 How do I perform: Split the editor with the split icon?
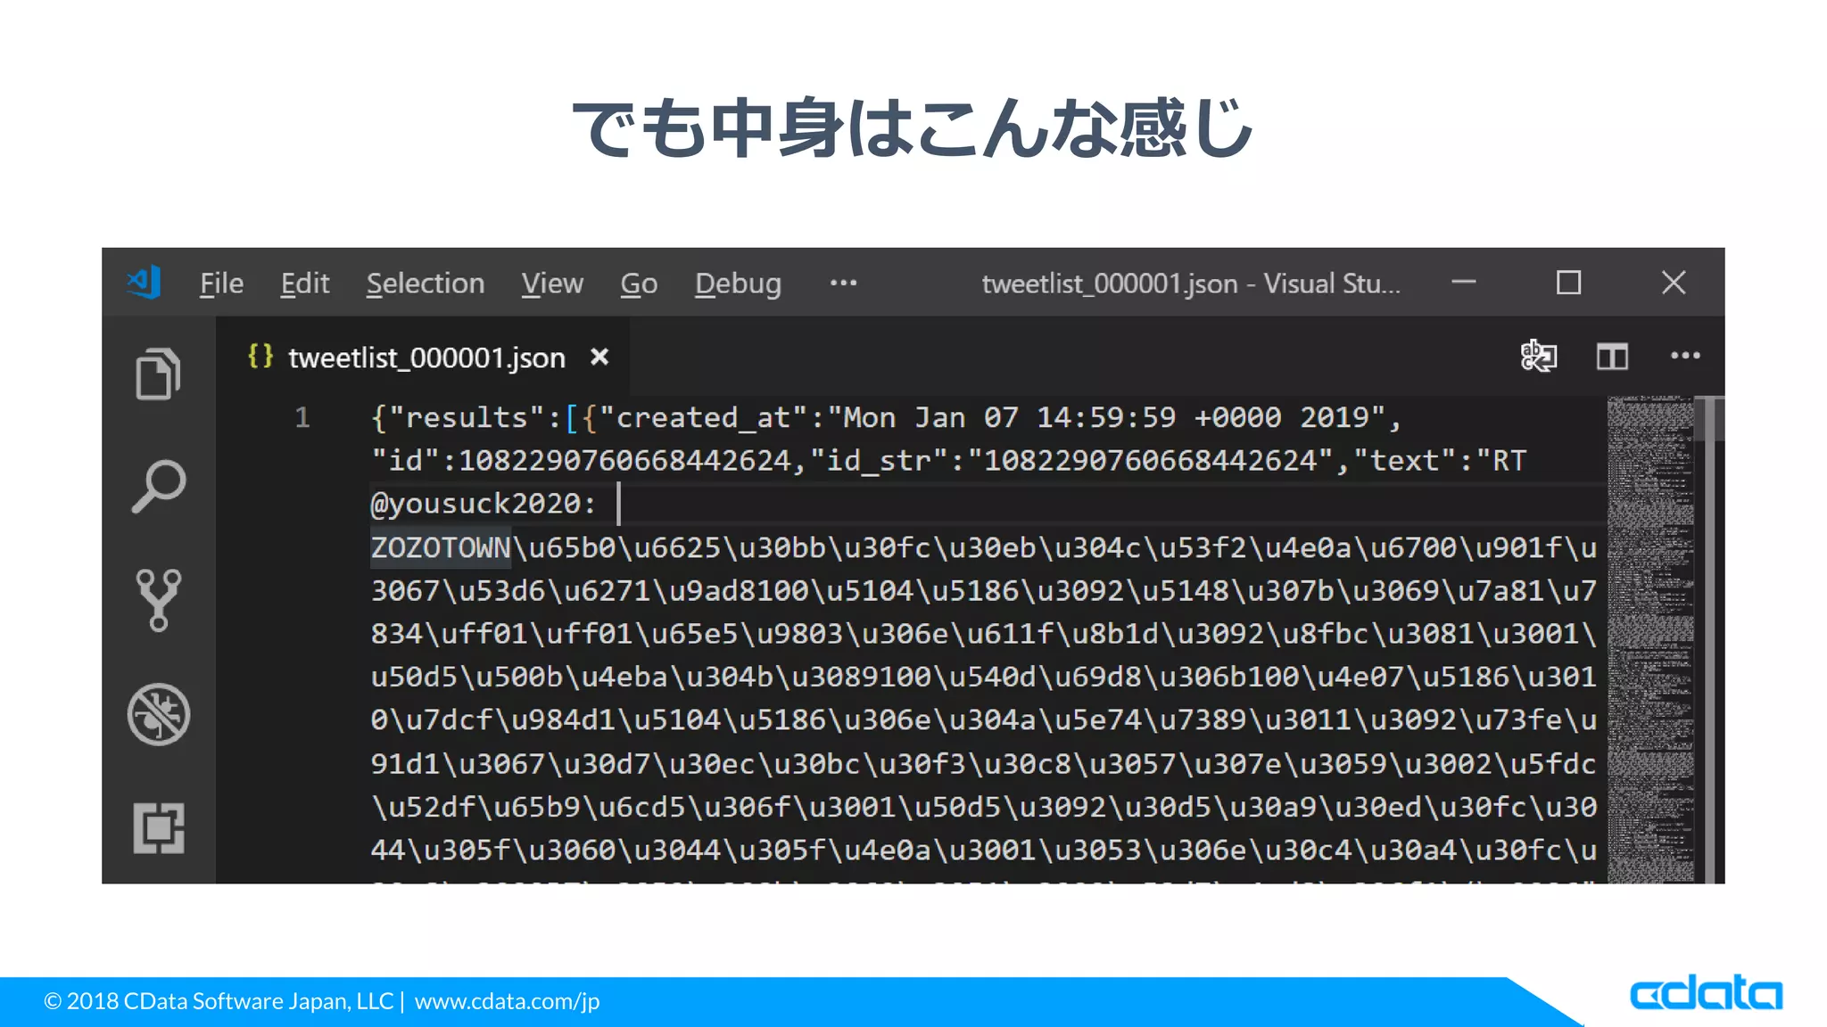1612,357
